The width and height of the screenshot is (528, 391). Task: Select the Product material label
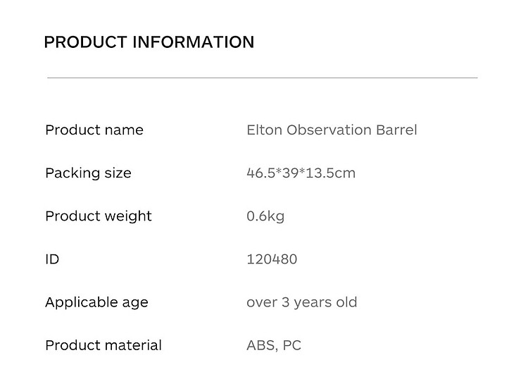103,345
